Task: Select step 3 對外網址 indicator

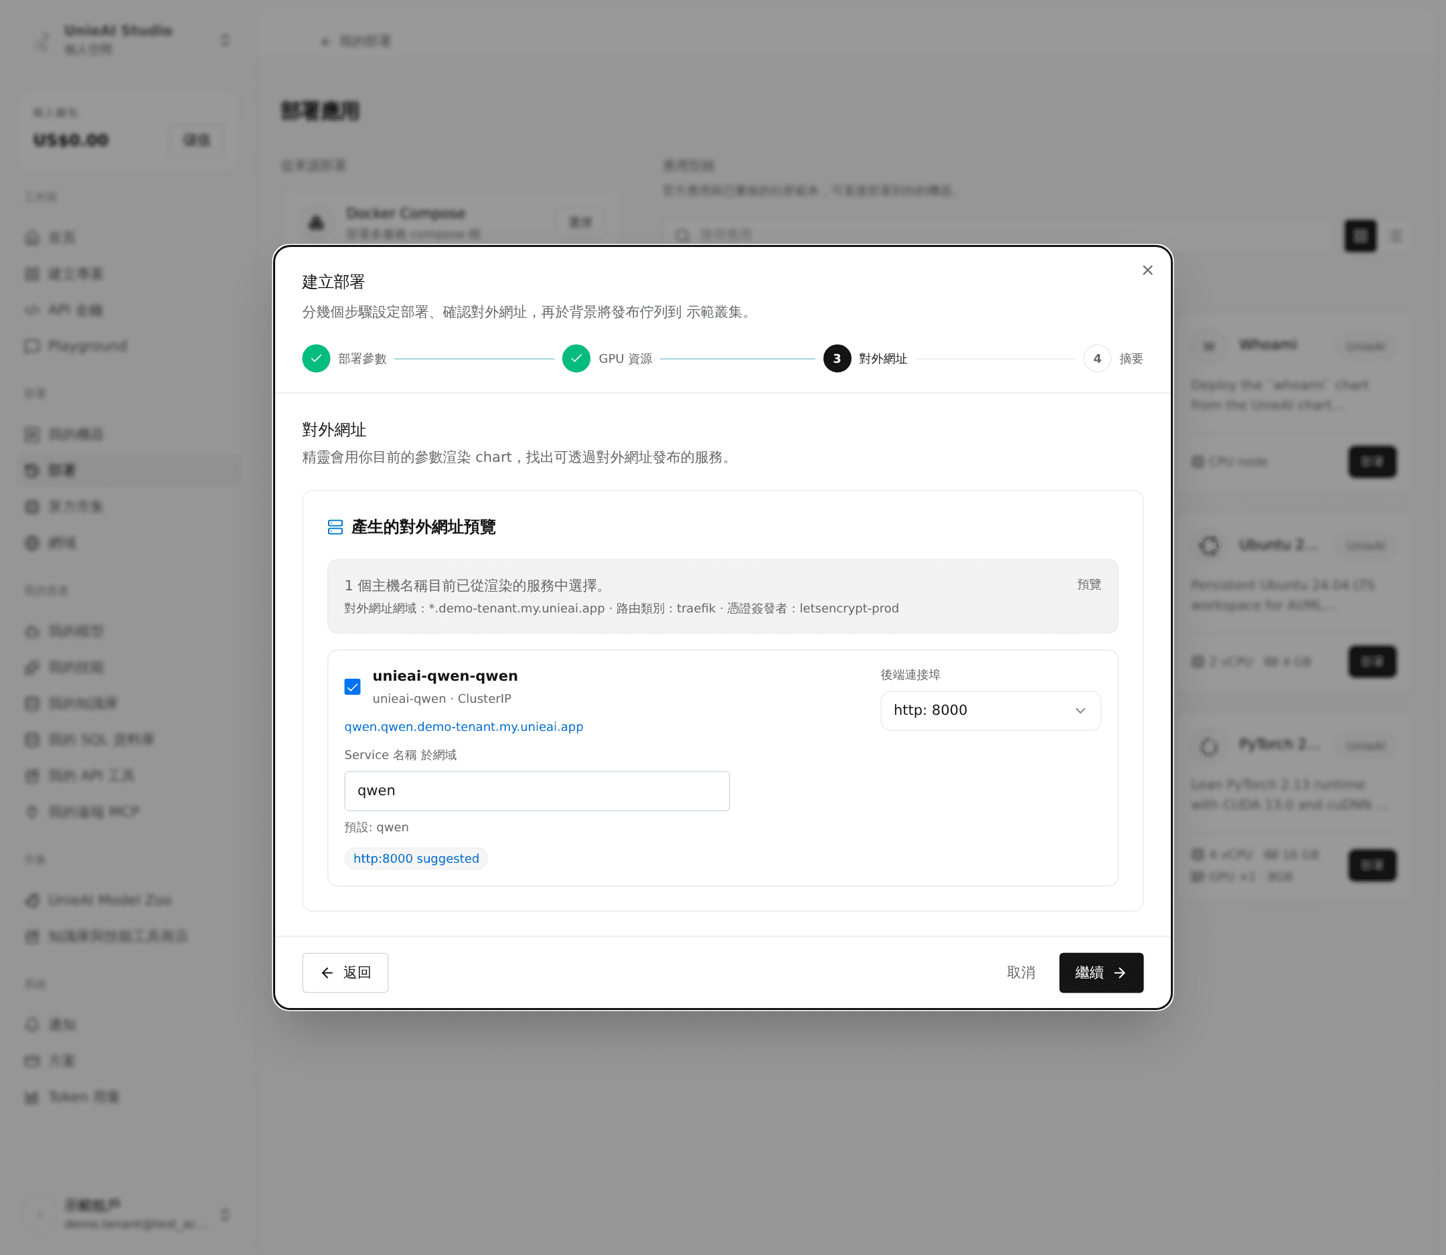Action: (x=837, y=359)
